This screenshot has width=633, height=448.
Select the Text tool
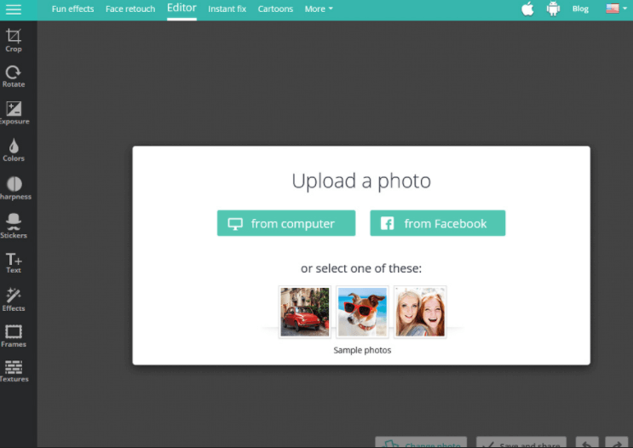click(14, 262)
